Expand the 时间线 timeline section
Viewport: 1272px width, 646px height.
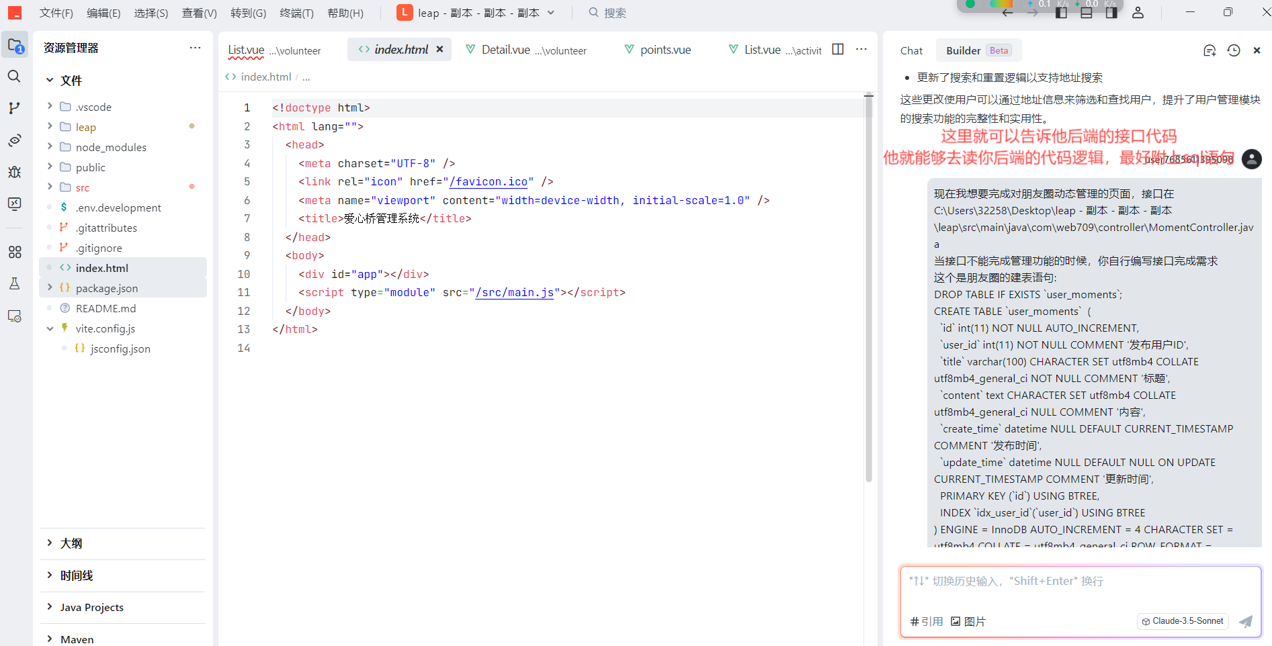pyautogui.click(x=50, y=575)
